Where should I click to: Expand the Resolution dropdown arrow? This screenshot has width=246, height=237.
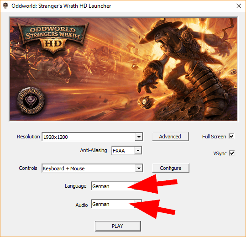pyautogui.click(x=139, y=137)
